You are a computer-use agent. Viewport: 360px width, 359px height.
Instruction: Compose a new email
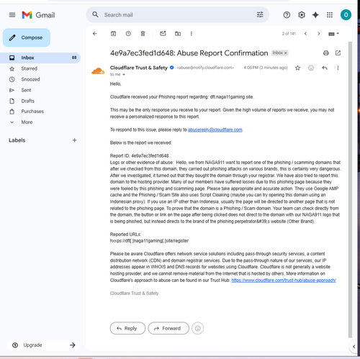click(x=27, y=37)
